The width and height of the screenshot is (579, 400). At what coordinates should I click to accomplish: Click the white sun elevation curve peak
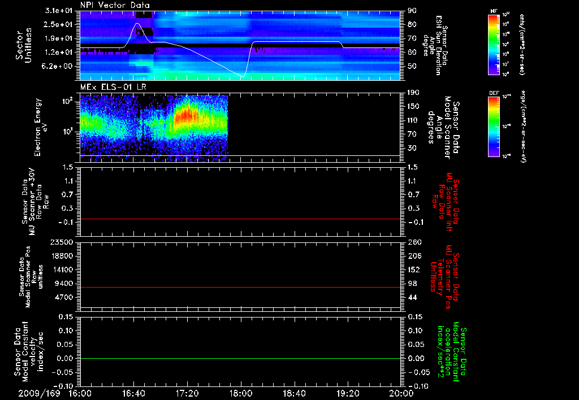137,24
